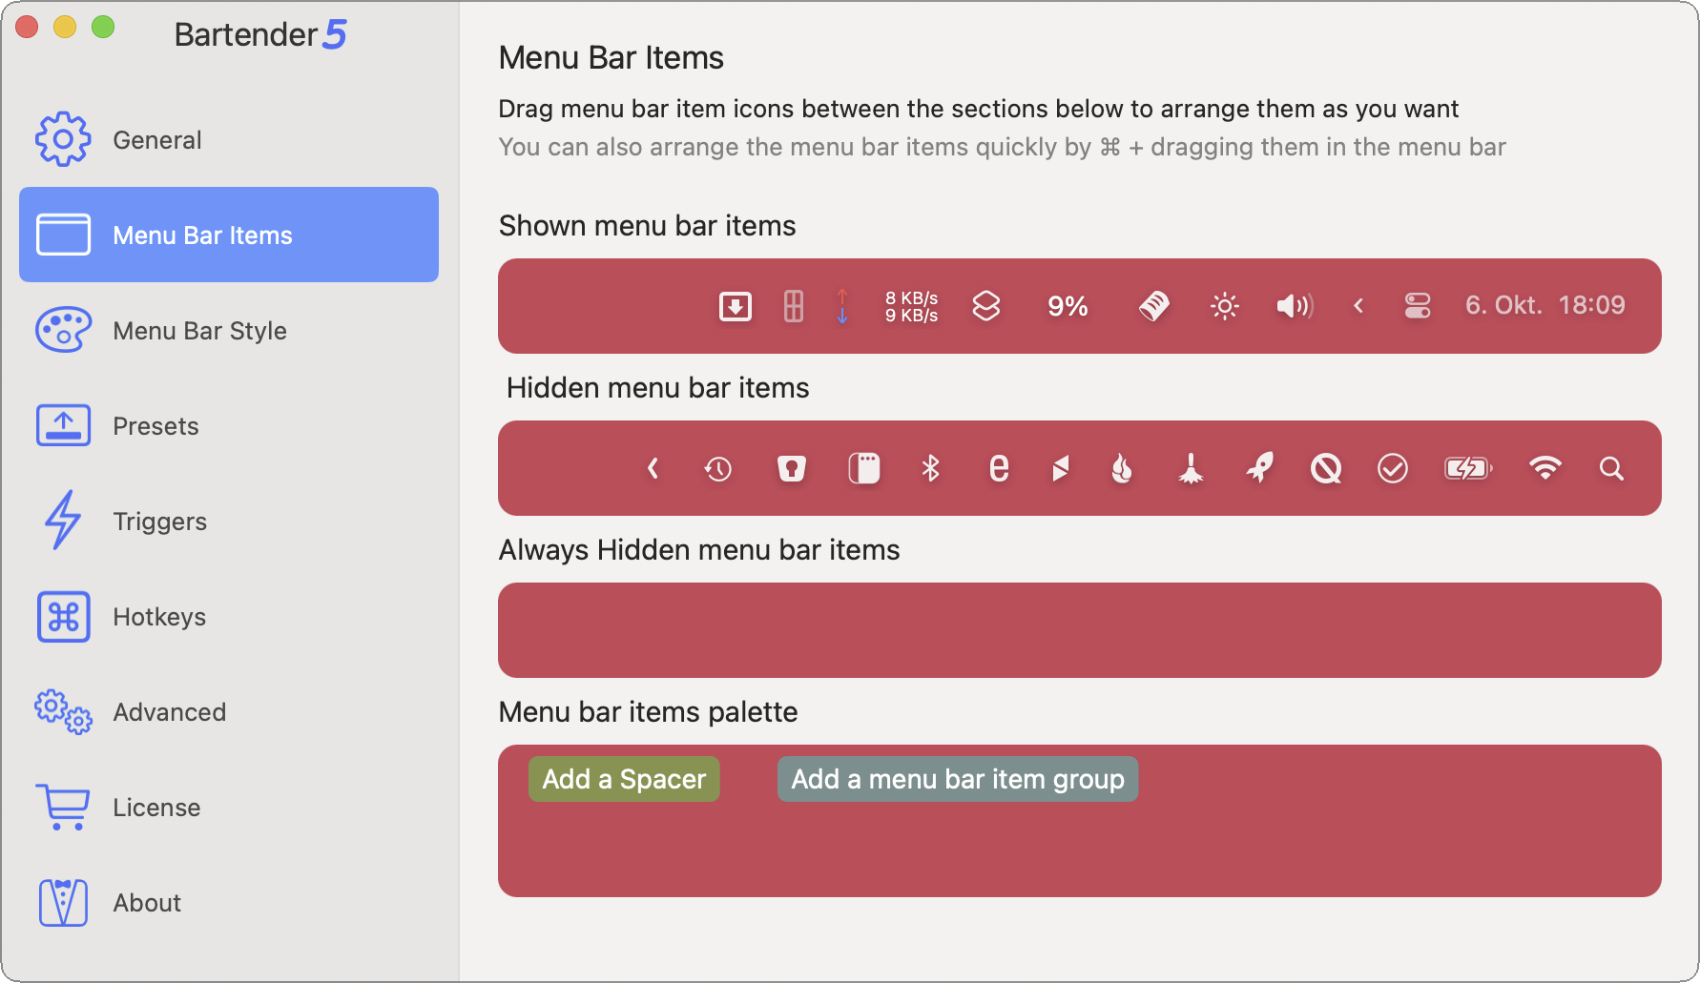Click the Spotlight search magnifier icon
Image resolution: width=1700 pixels, height=983 pixels.
(1611, 468)
